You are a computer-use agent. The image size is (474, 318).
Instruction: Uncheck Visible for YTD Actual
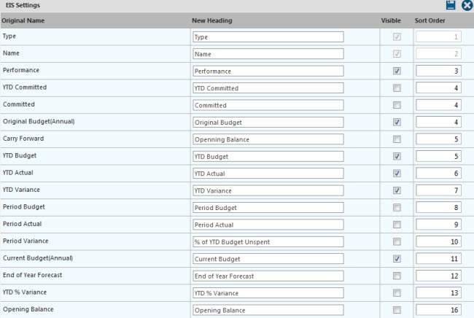click(x=397, y=174)
